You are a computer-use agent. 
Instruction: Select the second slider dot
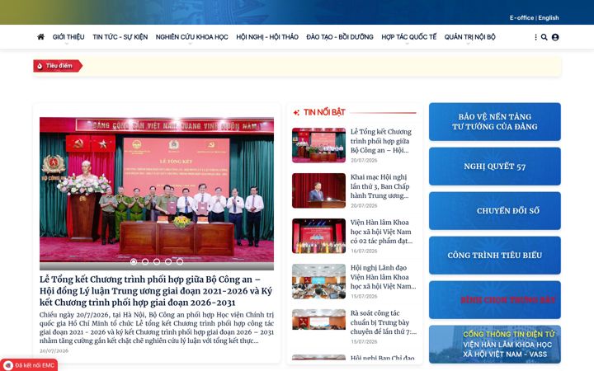(x=145, y=261)
